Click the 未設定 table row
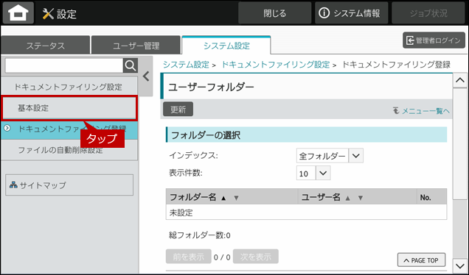 coord(306,213)
